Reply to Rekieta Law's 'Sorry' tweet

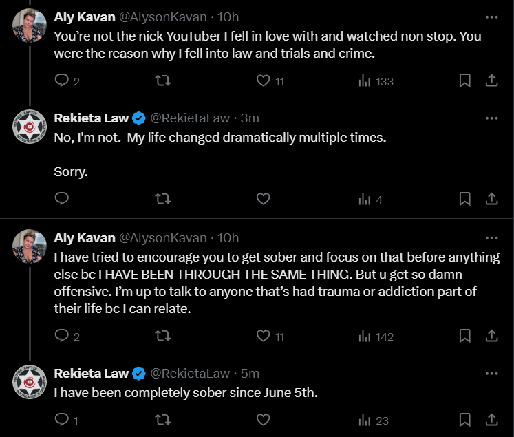62,200
